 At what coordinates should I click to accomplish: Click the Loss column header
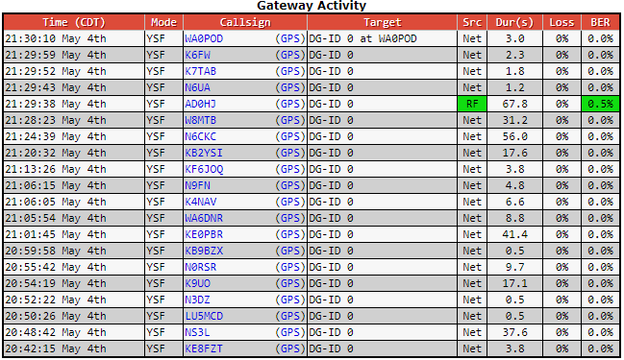[x=562, y=22]
